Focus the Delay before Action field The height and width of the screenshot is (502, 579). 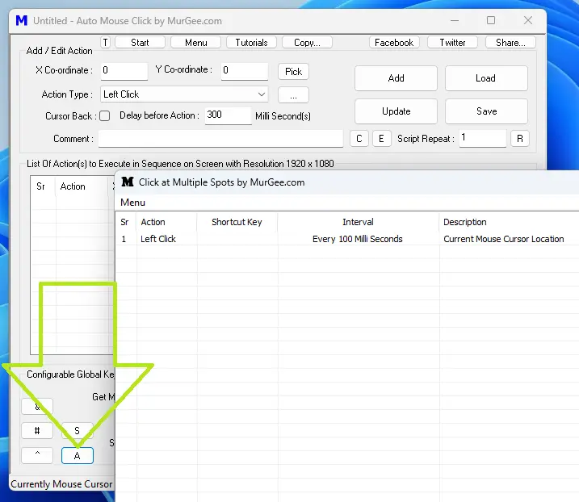[x=228, y=115]
